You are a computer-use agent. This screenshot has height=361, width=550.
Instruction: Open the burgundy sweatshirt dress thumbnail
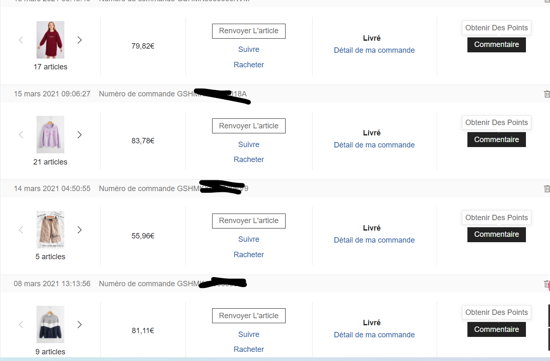click(x=50, y=40)
